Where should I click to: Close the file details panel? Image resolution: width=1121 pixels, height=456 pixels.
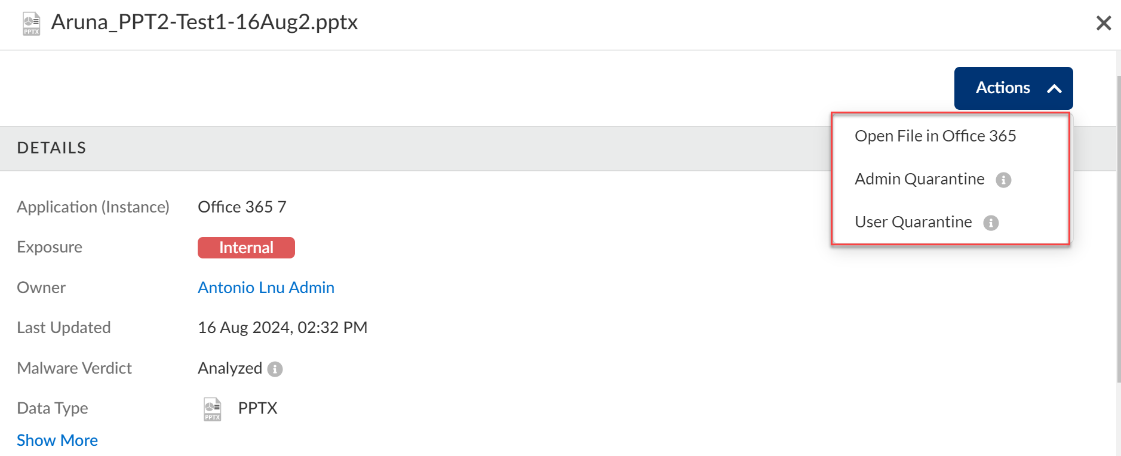click(1103, 23)
